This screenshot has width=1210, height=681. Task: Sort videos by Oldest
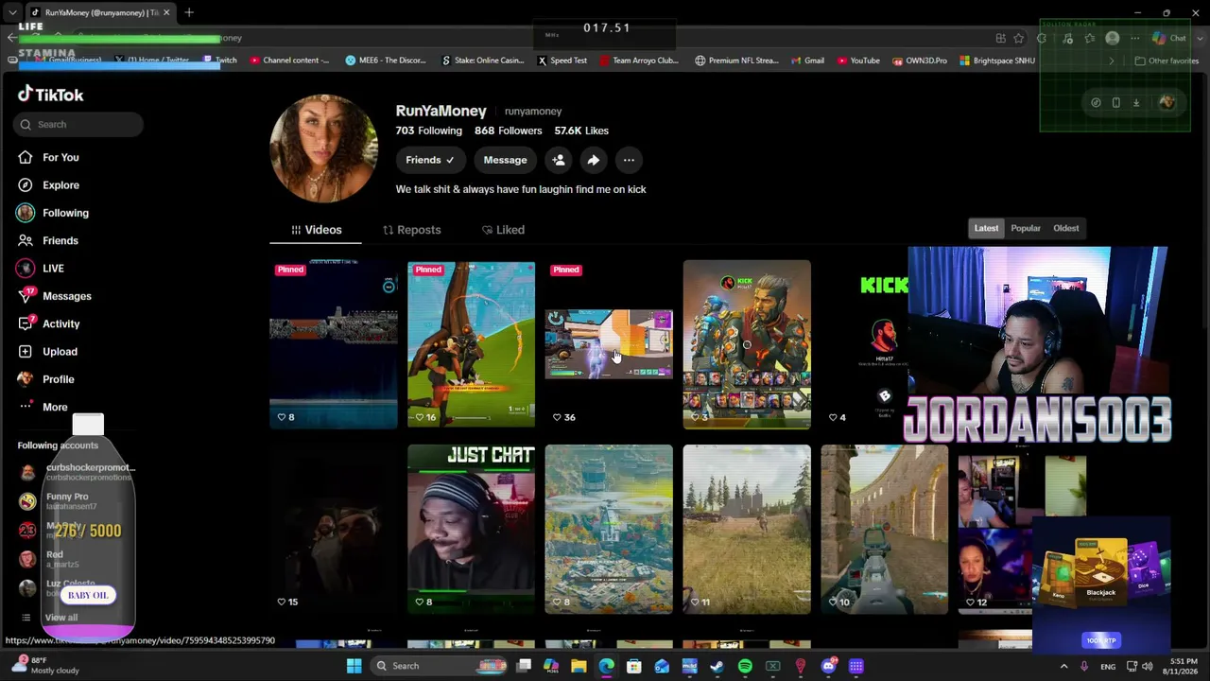[x=1065, y=228]
